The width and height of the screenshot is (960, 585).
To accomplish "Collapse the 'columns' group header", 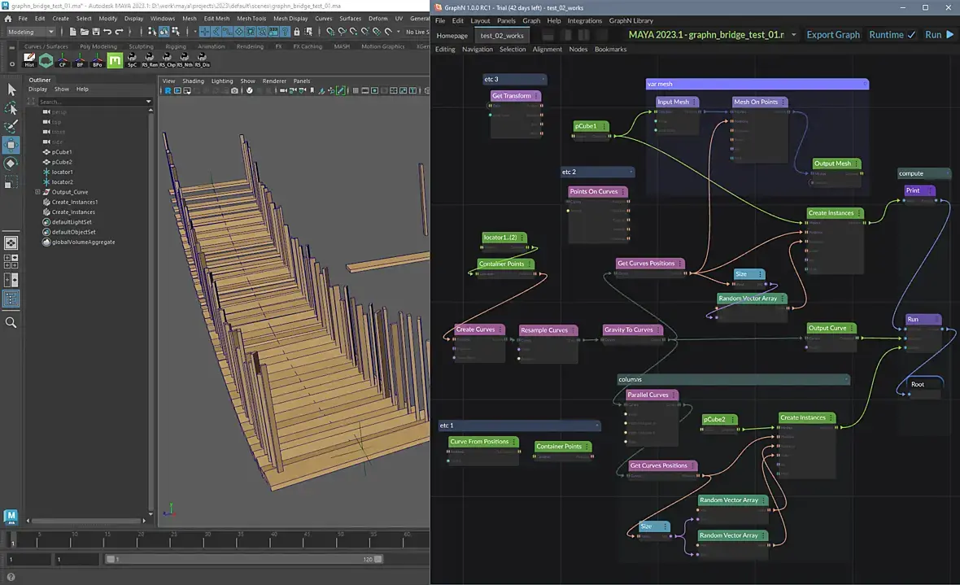I will tap(846, 379).
